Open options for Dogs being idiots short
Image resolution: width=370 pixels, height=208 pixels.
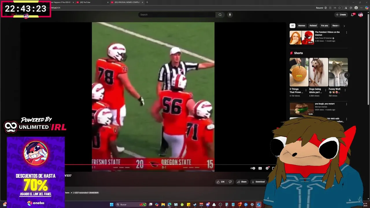tap(325, 90)
